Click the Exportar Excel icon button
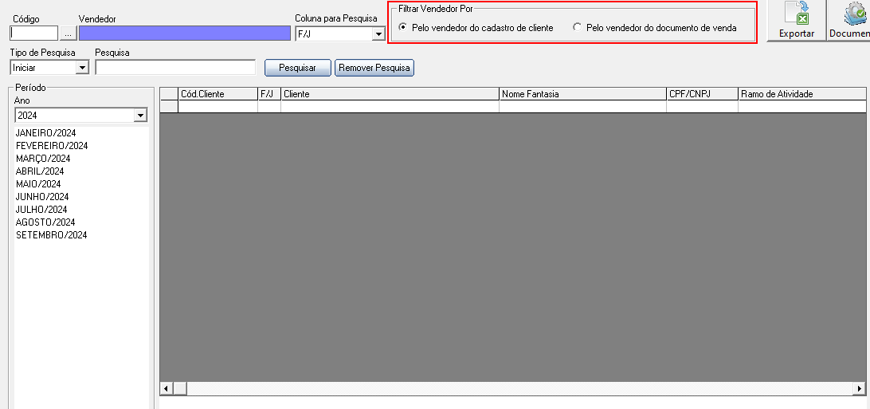 click(x=796, y=21)
